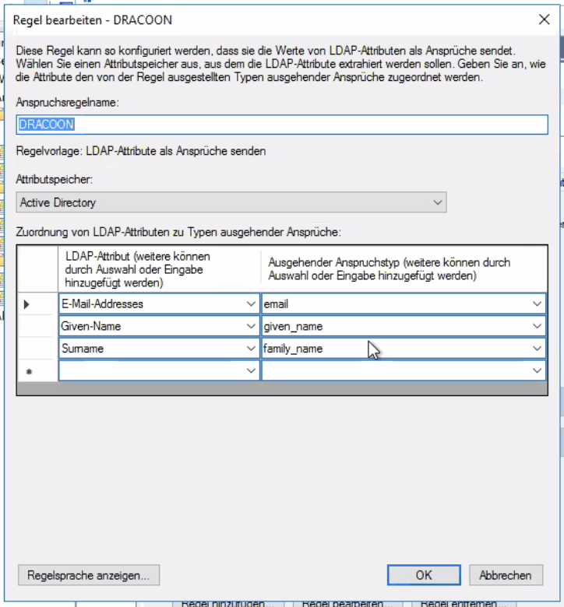
Task: Expand the family_name outgoing claim type dropdown
Action: (537, 349)
